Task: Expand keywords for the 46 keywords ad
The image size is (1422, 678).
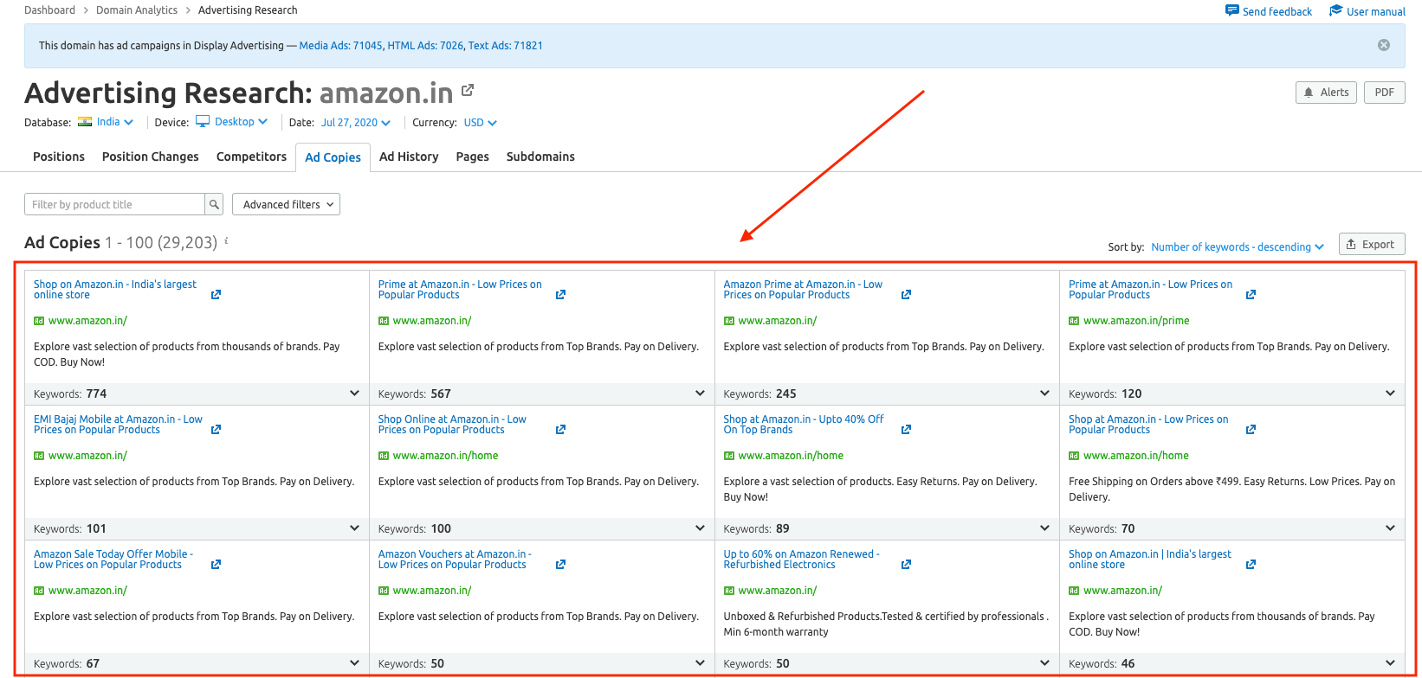Action: pos(1390,663)
